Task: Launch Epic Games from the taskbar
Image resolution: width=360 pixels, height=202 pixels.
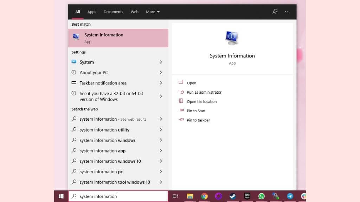Action: (x=247, y=196)
